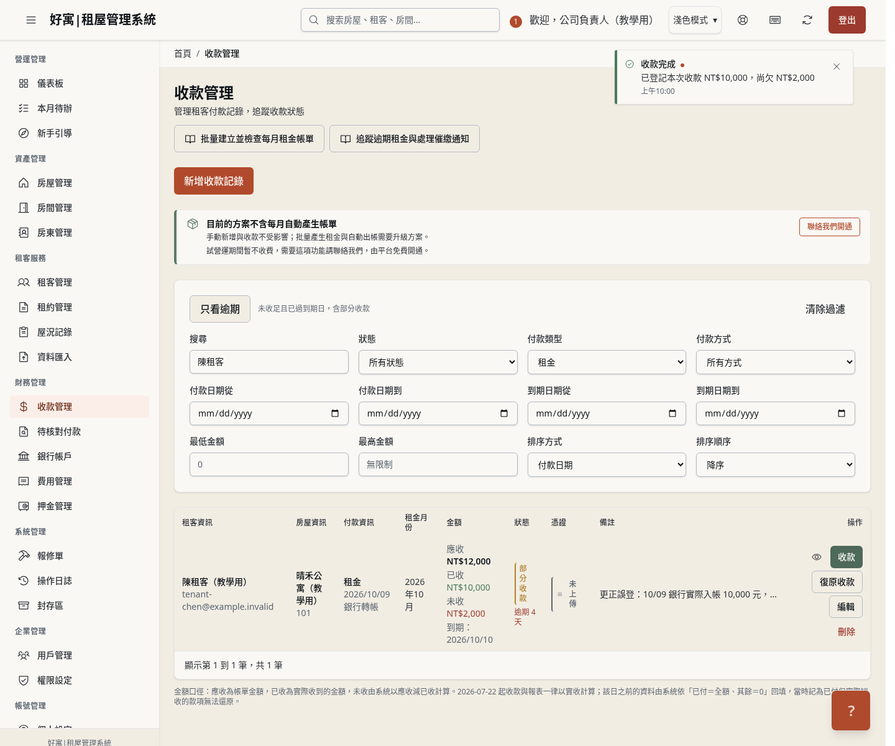This screenshot has width=895, height=746.
Task: Click the notification badge showing 1
Action: 515,22
